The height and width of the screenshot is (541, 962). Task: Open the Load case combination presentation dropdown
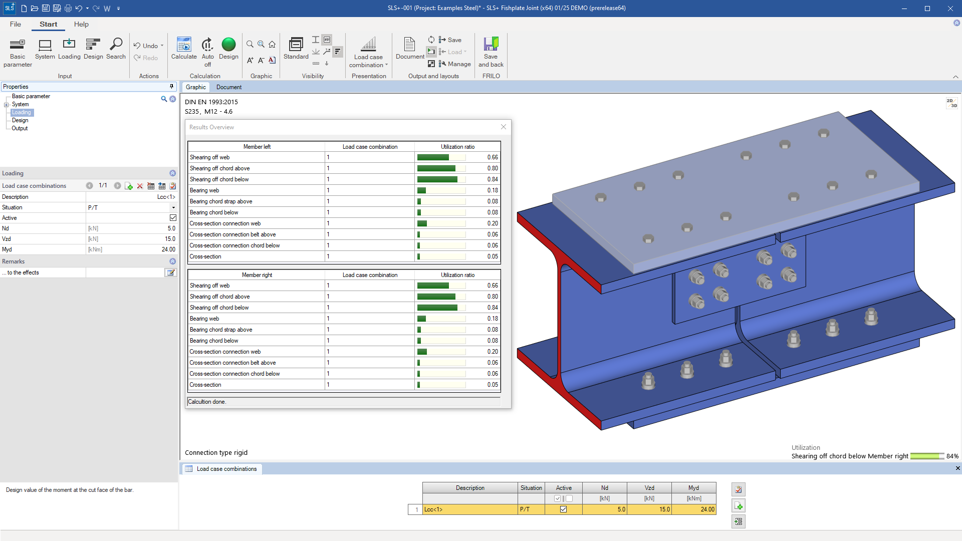[369, 52]
